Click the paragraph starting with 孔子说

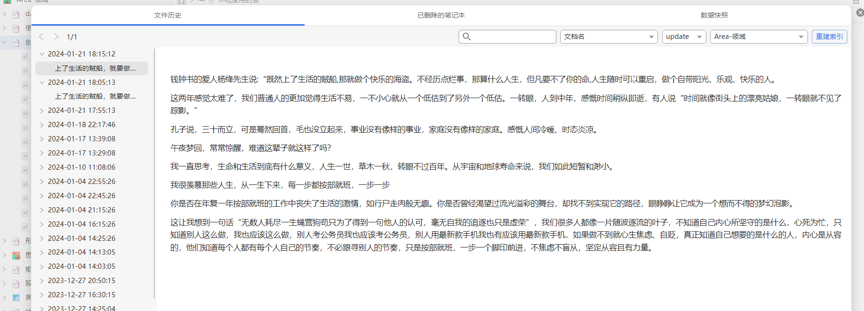(x=385, y=129)
